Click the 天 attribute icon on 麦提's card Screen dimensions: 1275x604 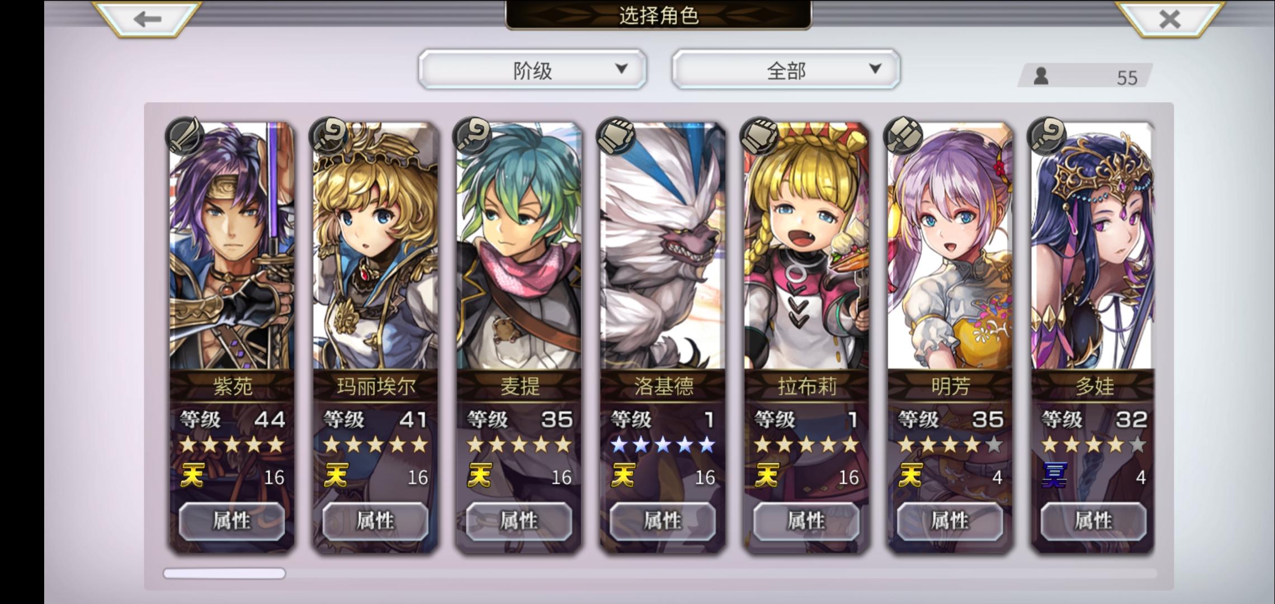click(x=480, y=476)
